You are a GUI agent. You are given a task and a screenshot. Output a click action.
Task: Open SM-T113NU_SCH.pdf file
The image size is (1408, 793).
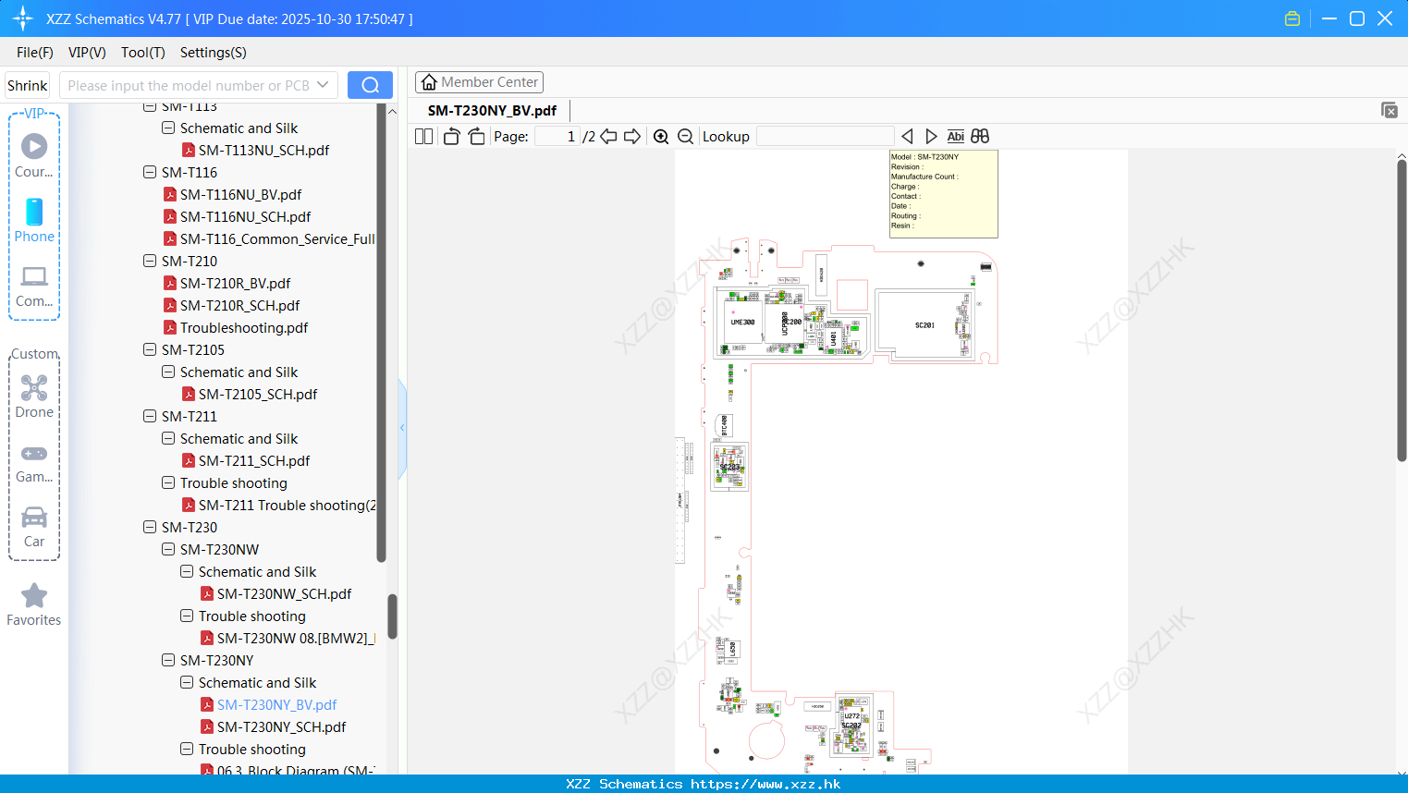point(263,150)
